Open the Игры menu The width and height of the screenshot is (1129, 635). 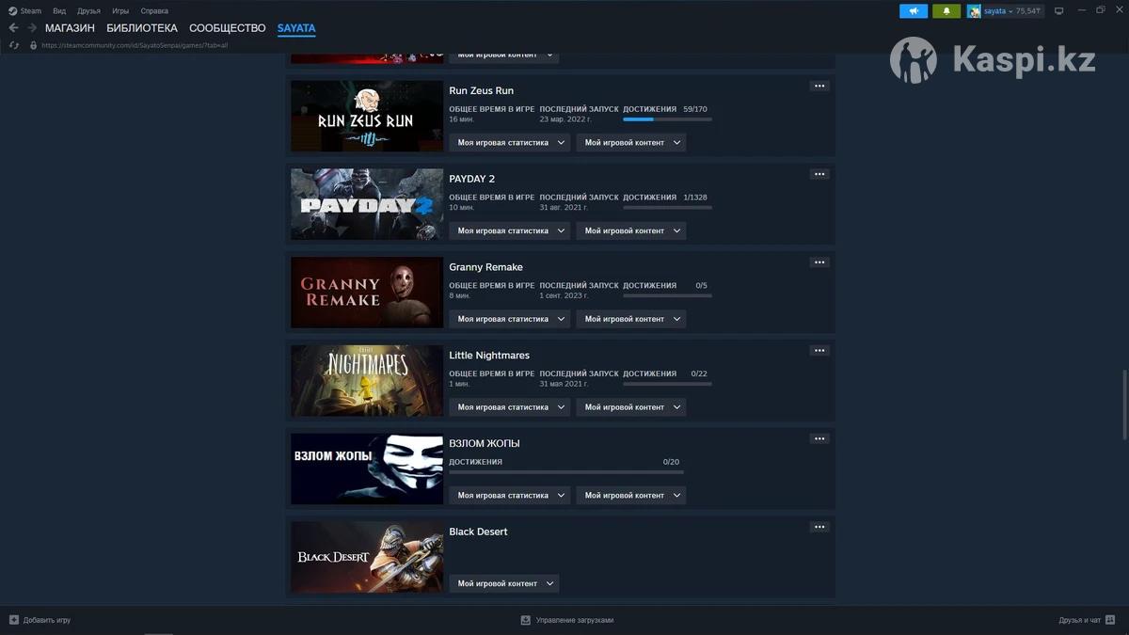120,11
